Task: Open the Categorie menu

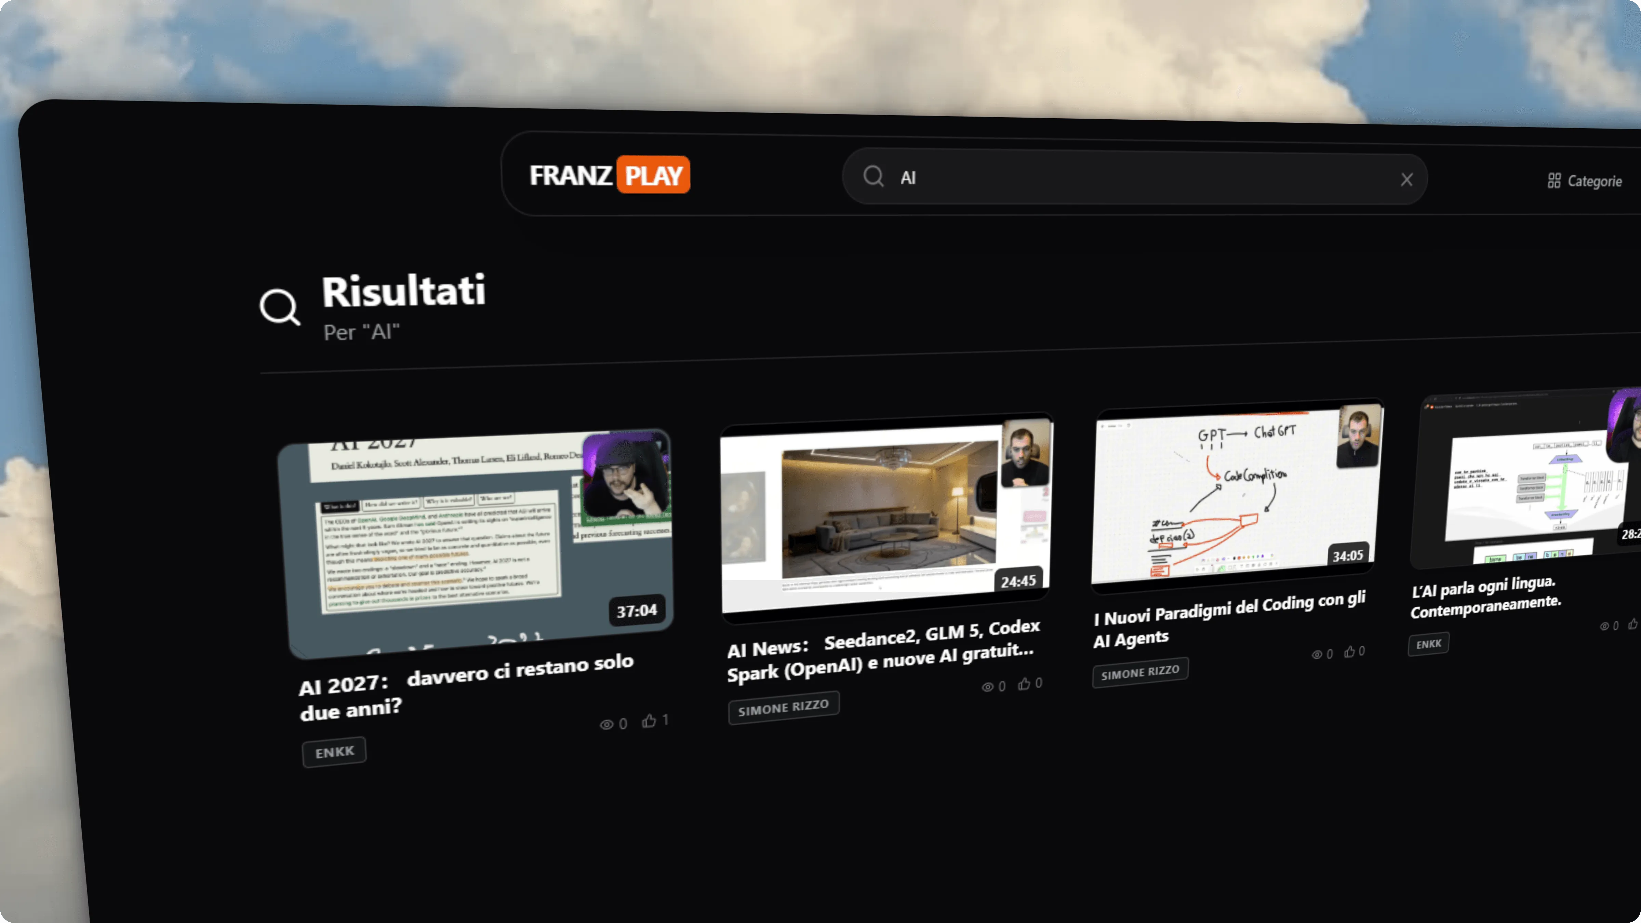Action: [1585, 181]
